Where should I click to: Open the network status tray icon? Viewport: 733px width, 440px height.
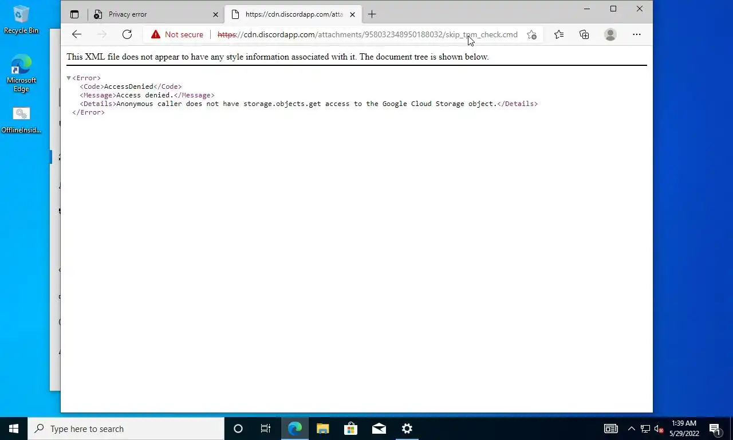point(645,429)
